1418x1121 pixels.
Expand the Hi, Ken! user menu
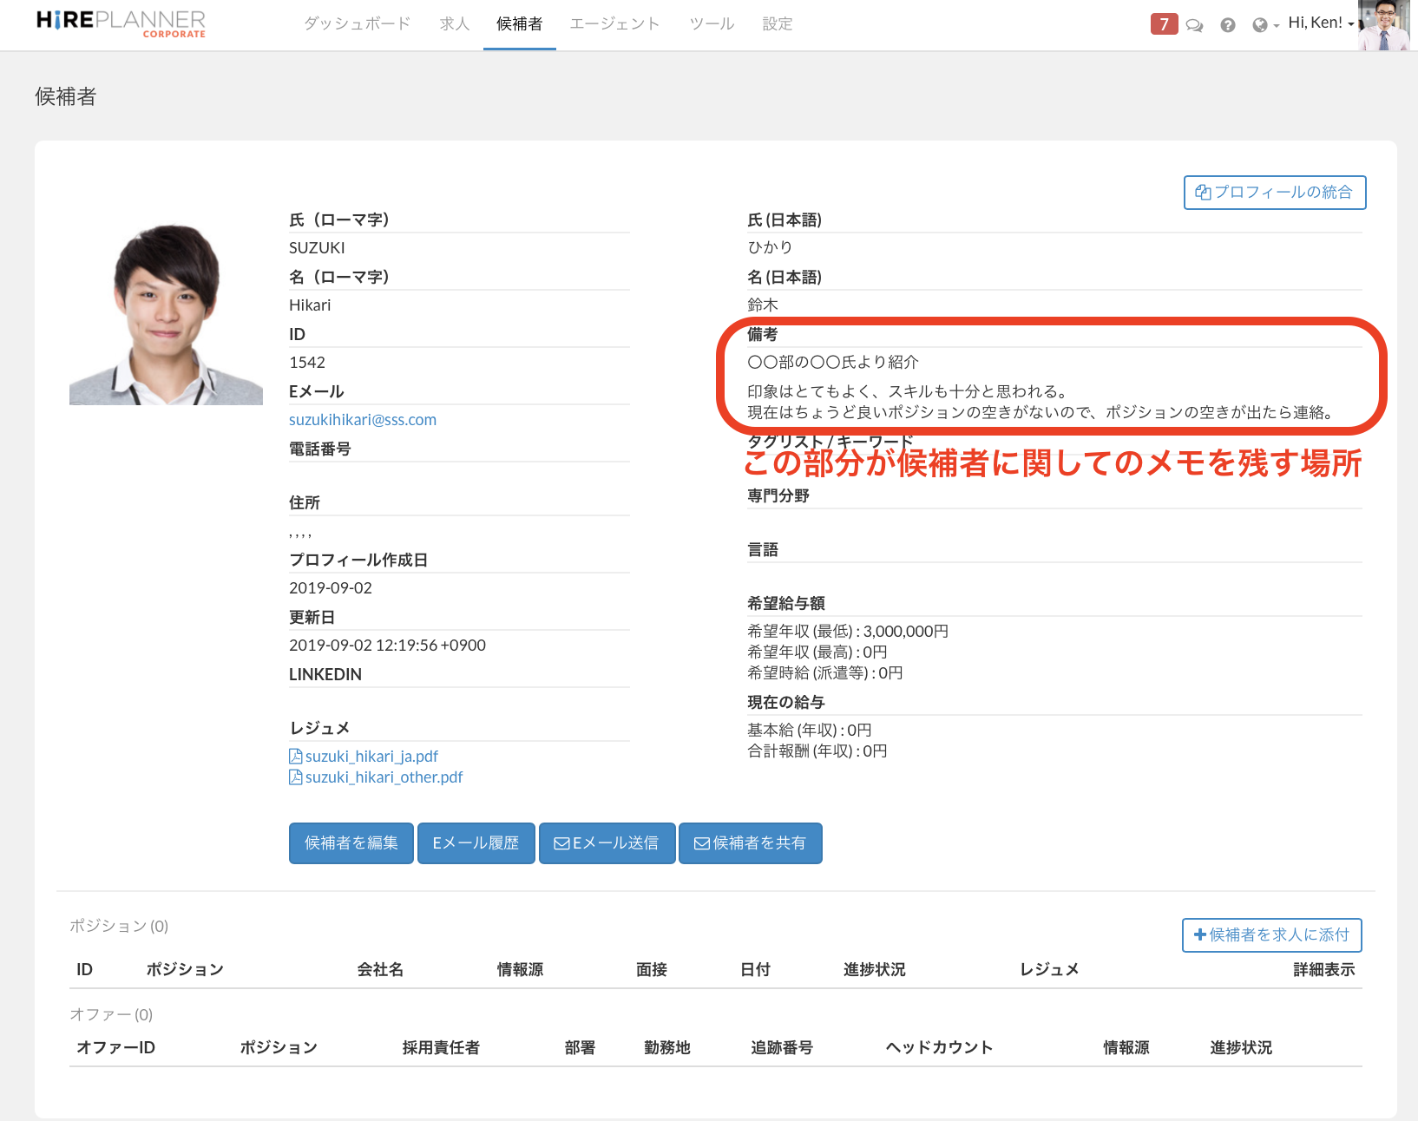click(1320, 23)
